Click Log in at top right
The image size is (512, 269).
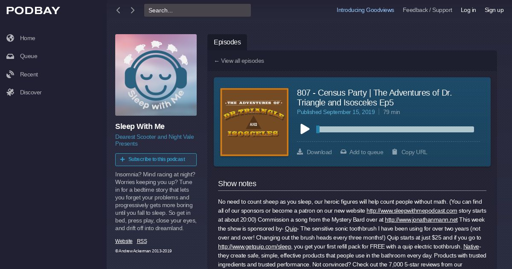coord(468,10)
